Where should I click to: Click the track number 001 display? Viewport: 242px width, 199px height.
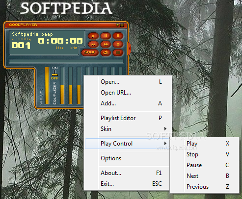click(21, 45)
